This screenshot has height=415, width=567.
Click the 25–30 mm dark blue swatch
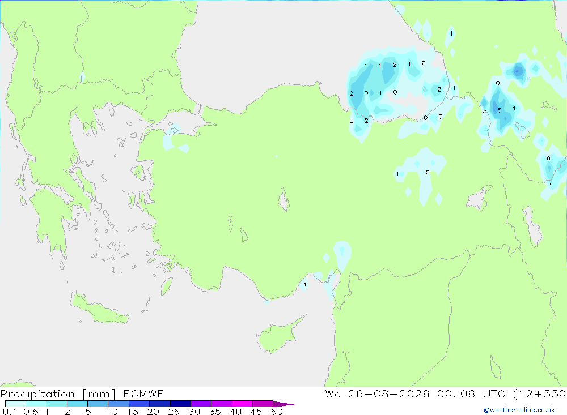[x=180, y=404]
